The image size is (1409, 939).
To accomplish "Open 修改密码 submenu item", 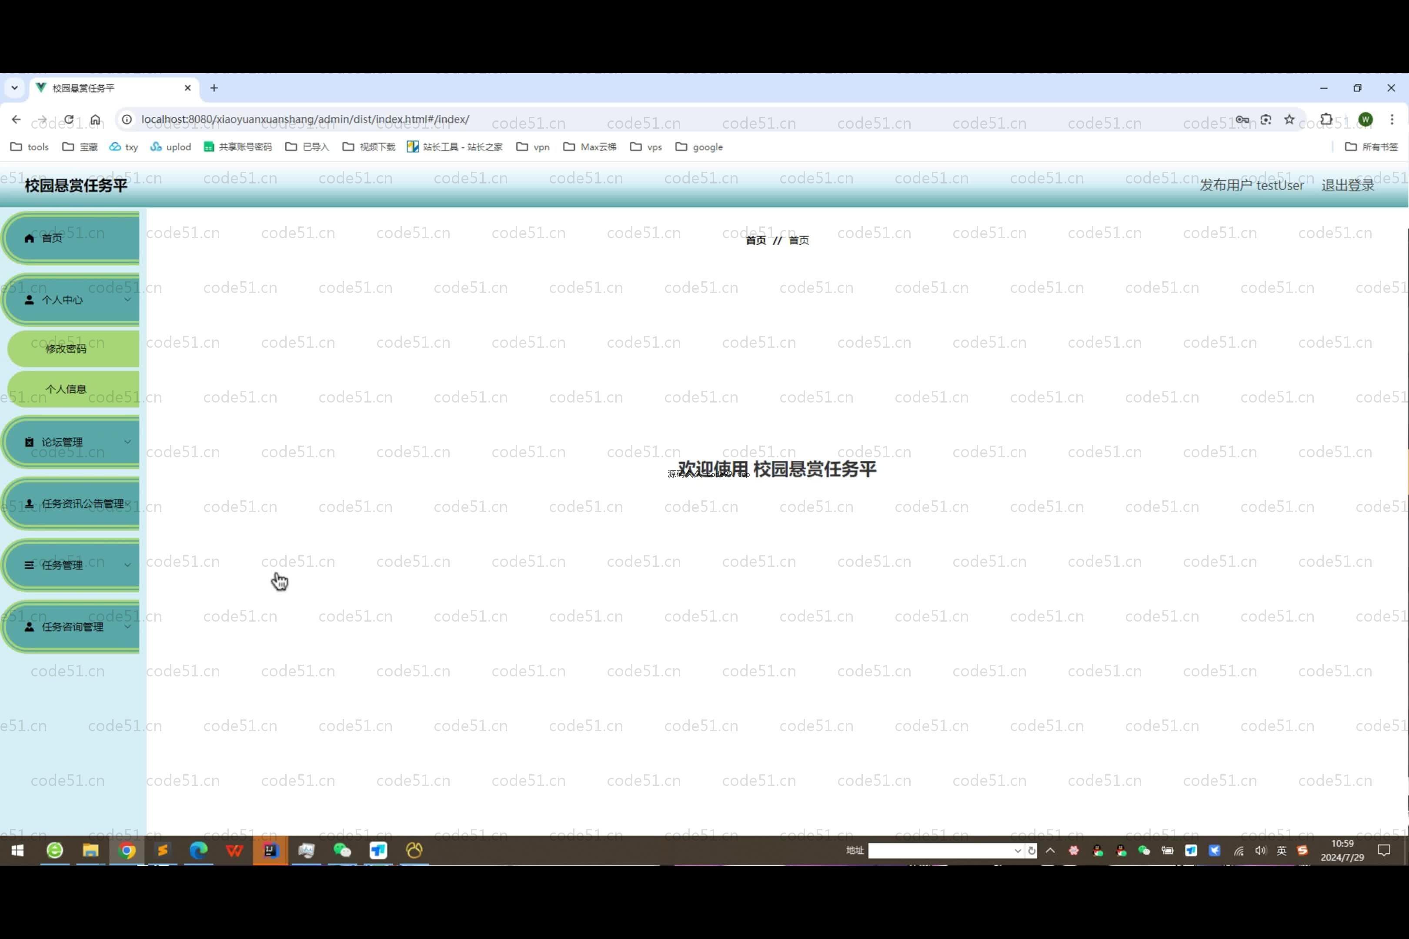I will (x=73, y=349).
